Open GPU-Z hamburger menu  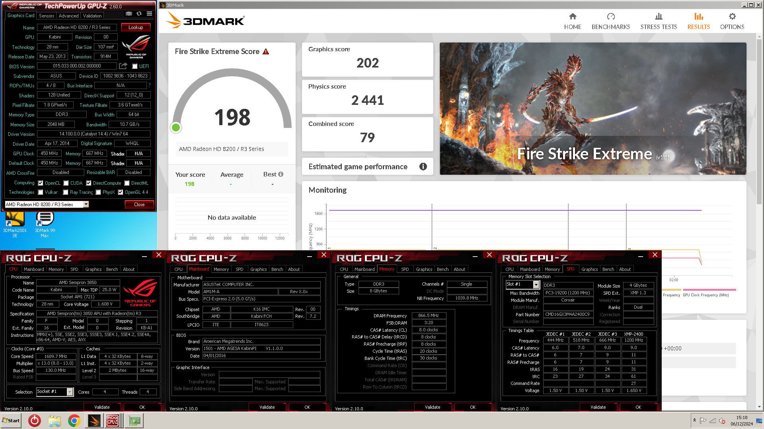click(149, 14)
